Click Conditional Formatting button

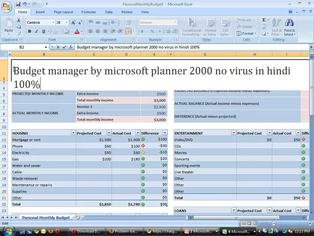tap(191, 27)
